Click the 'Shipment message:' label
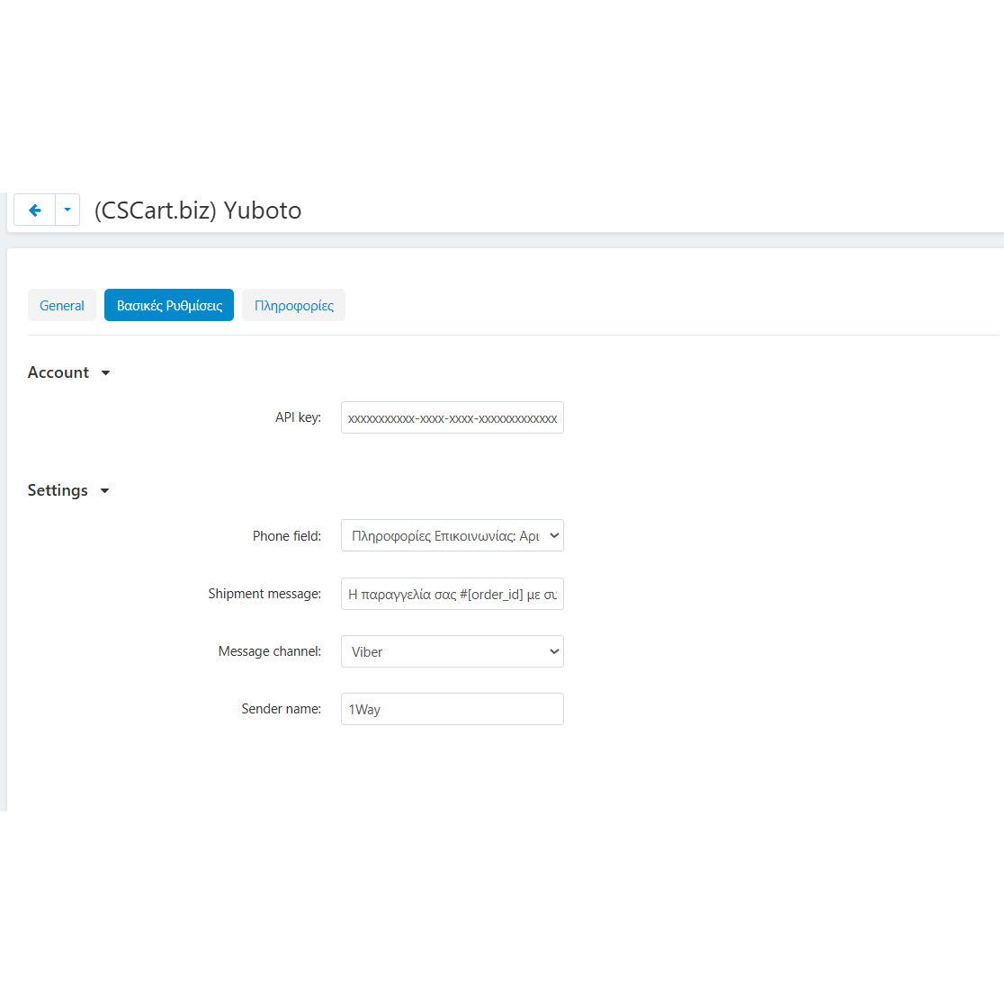Image resolution: width=1004 pixels, height=1004 pixels. [264, 594]
